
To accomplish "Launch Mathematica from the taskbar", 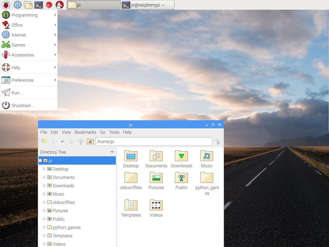I will point(49,5).
